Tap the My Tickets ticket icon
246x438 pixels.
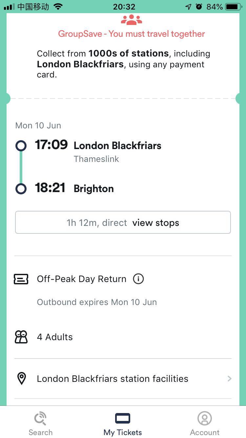[123, 418]
